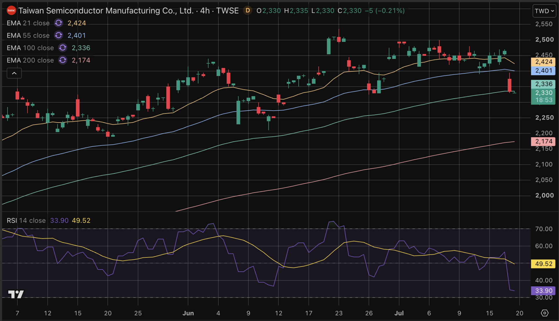The height and width of the screenshot is (321, 559).
Task: Click the EMA 21 refresh icon
Action: tap(59, 23)
